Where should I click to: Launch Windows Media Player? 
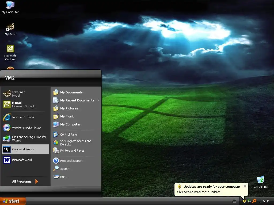coord(26,128)
